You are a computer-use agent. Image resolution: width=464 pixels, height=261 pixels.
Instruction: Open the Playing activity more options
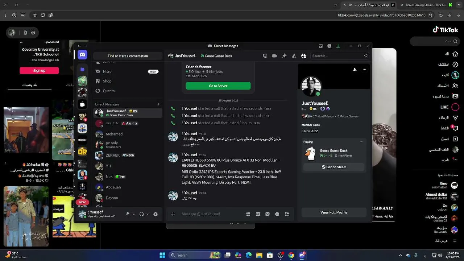click(361, 142)
